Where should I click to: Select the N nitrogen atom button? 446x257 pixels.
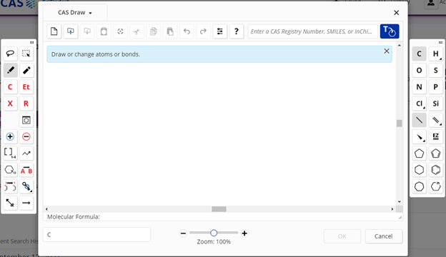419,87
